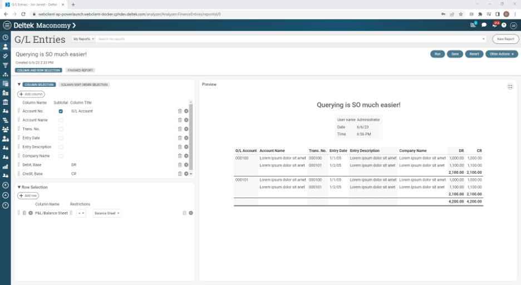Expand preview to full screen
This screenshot has height=285, width=521.
(510, 86)
